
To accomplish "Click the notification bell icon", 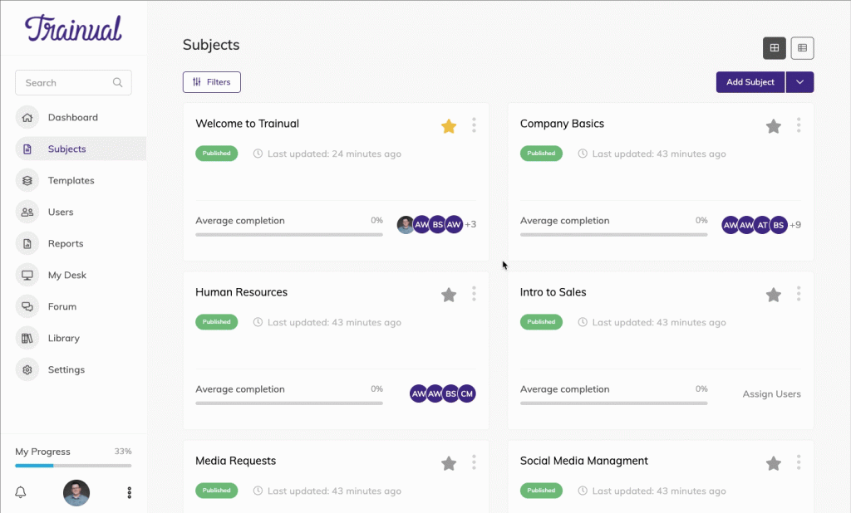I will pyautogui.click(x=20, y=492).
